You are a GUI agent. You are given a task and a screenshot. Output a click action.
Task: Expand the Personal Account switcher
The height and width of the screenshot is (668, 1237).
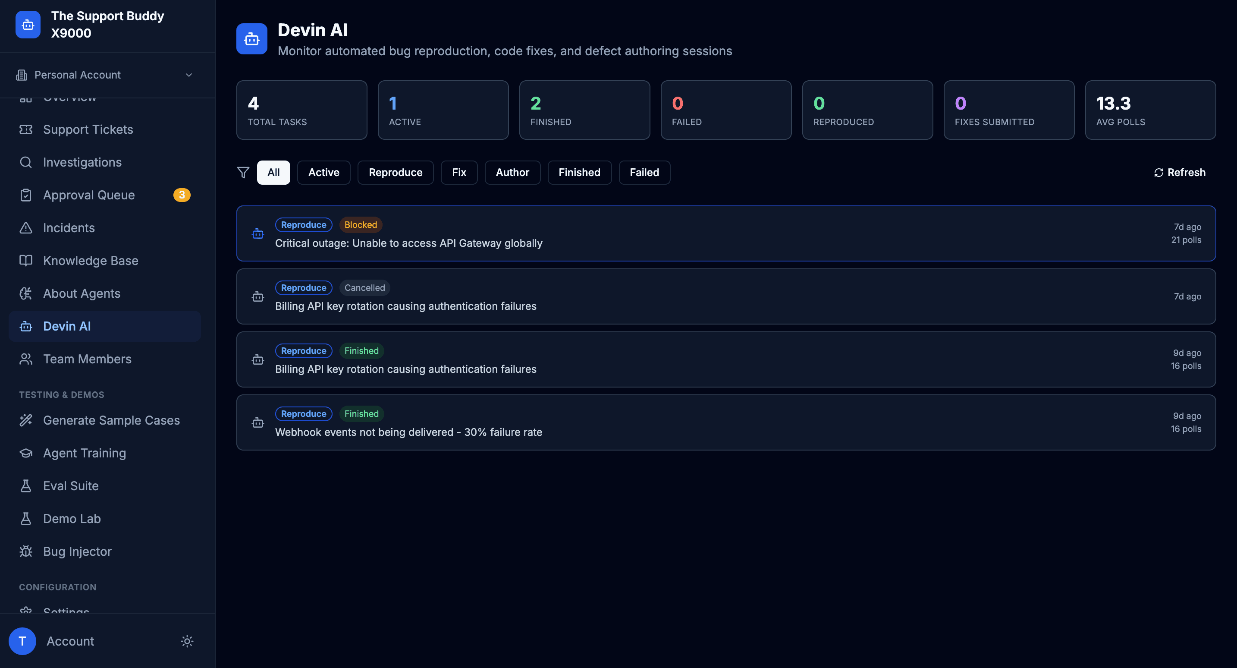[x=105, y=75]
